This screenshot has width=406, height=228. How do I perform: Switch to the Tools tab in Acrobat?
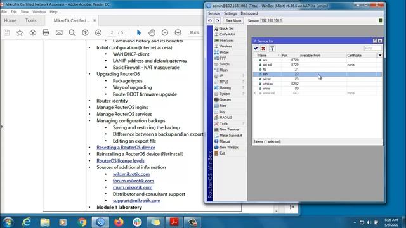(x=31, y=20)
